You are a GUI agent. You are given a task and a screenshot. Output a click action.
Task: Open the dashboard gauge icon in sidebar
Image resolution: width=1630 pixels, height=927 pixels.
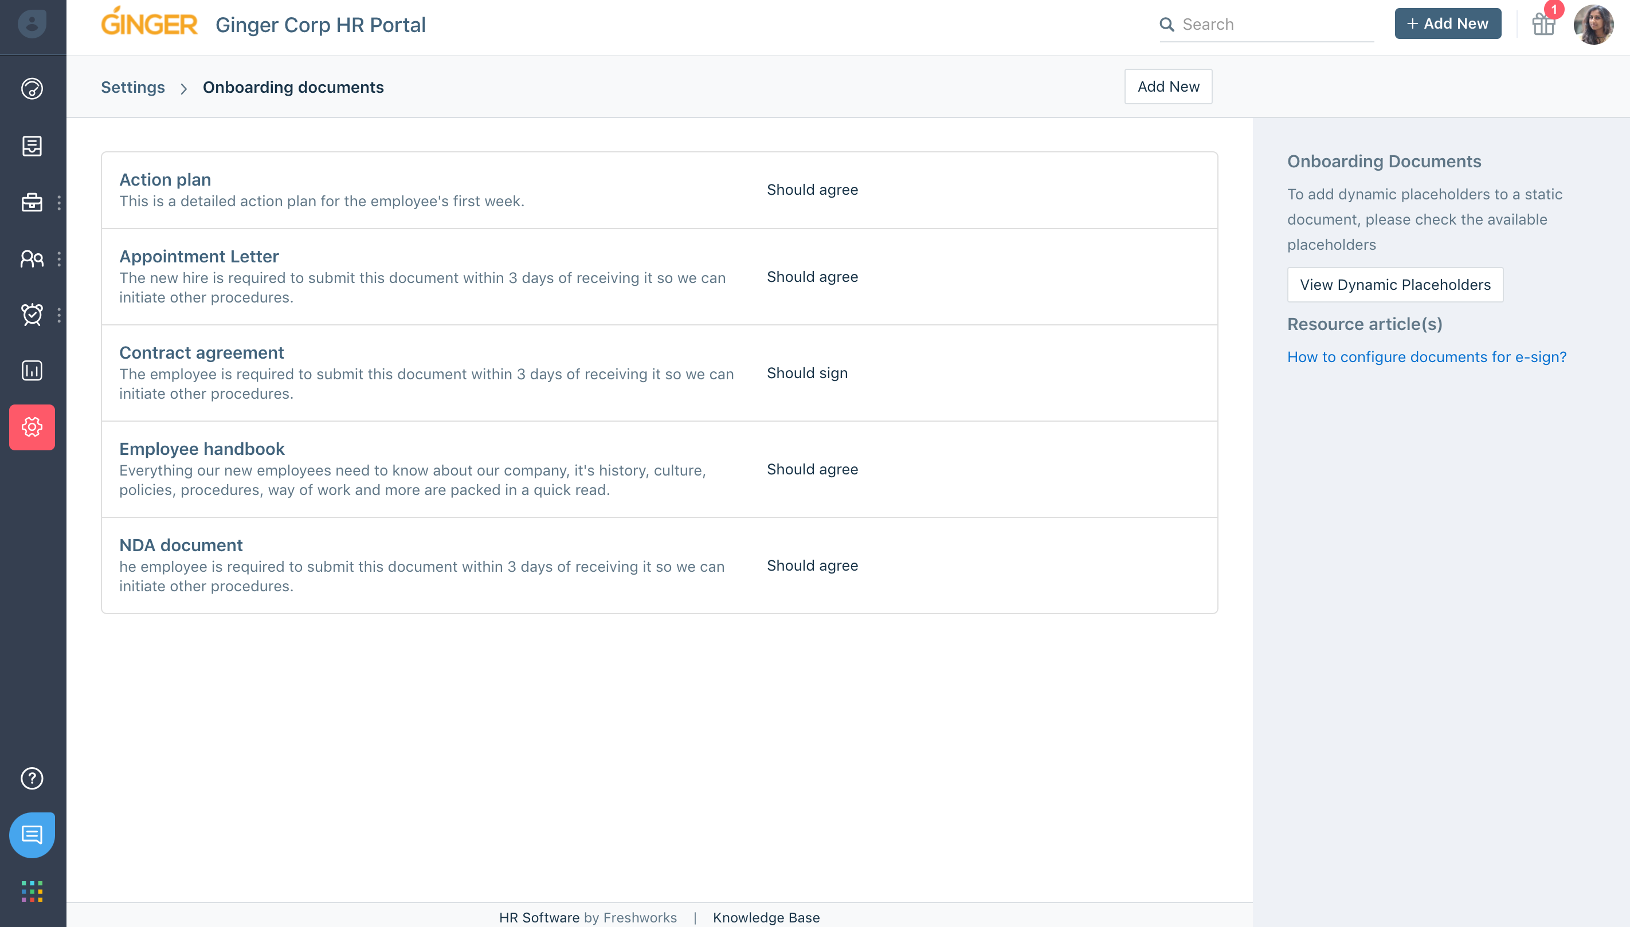click(x=32, y=88)
